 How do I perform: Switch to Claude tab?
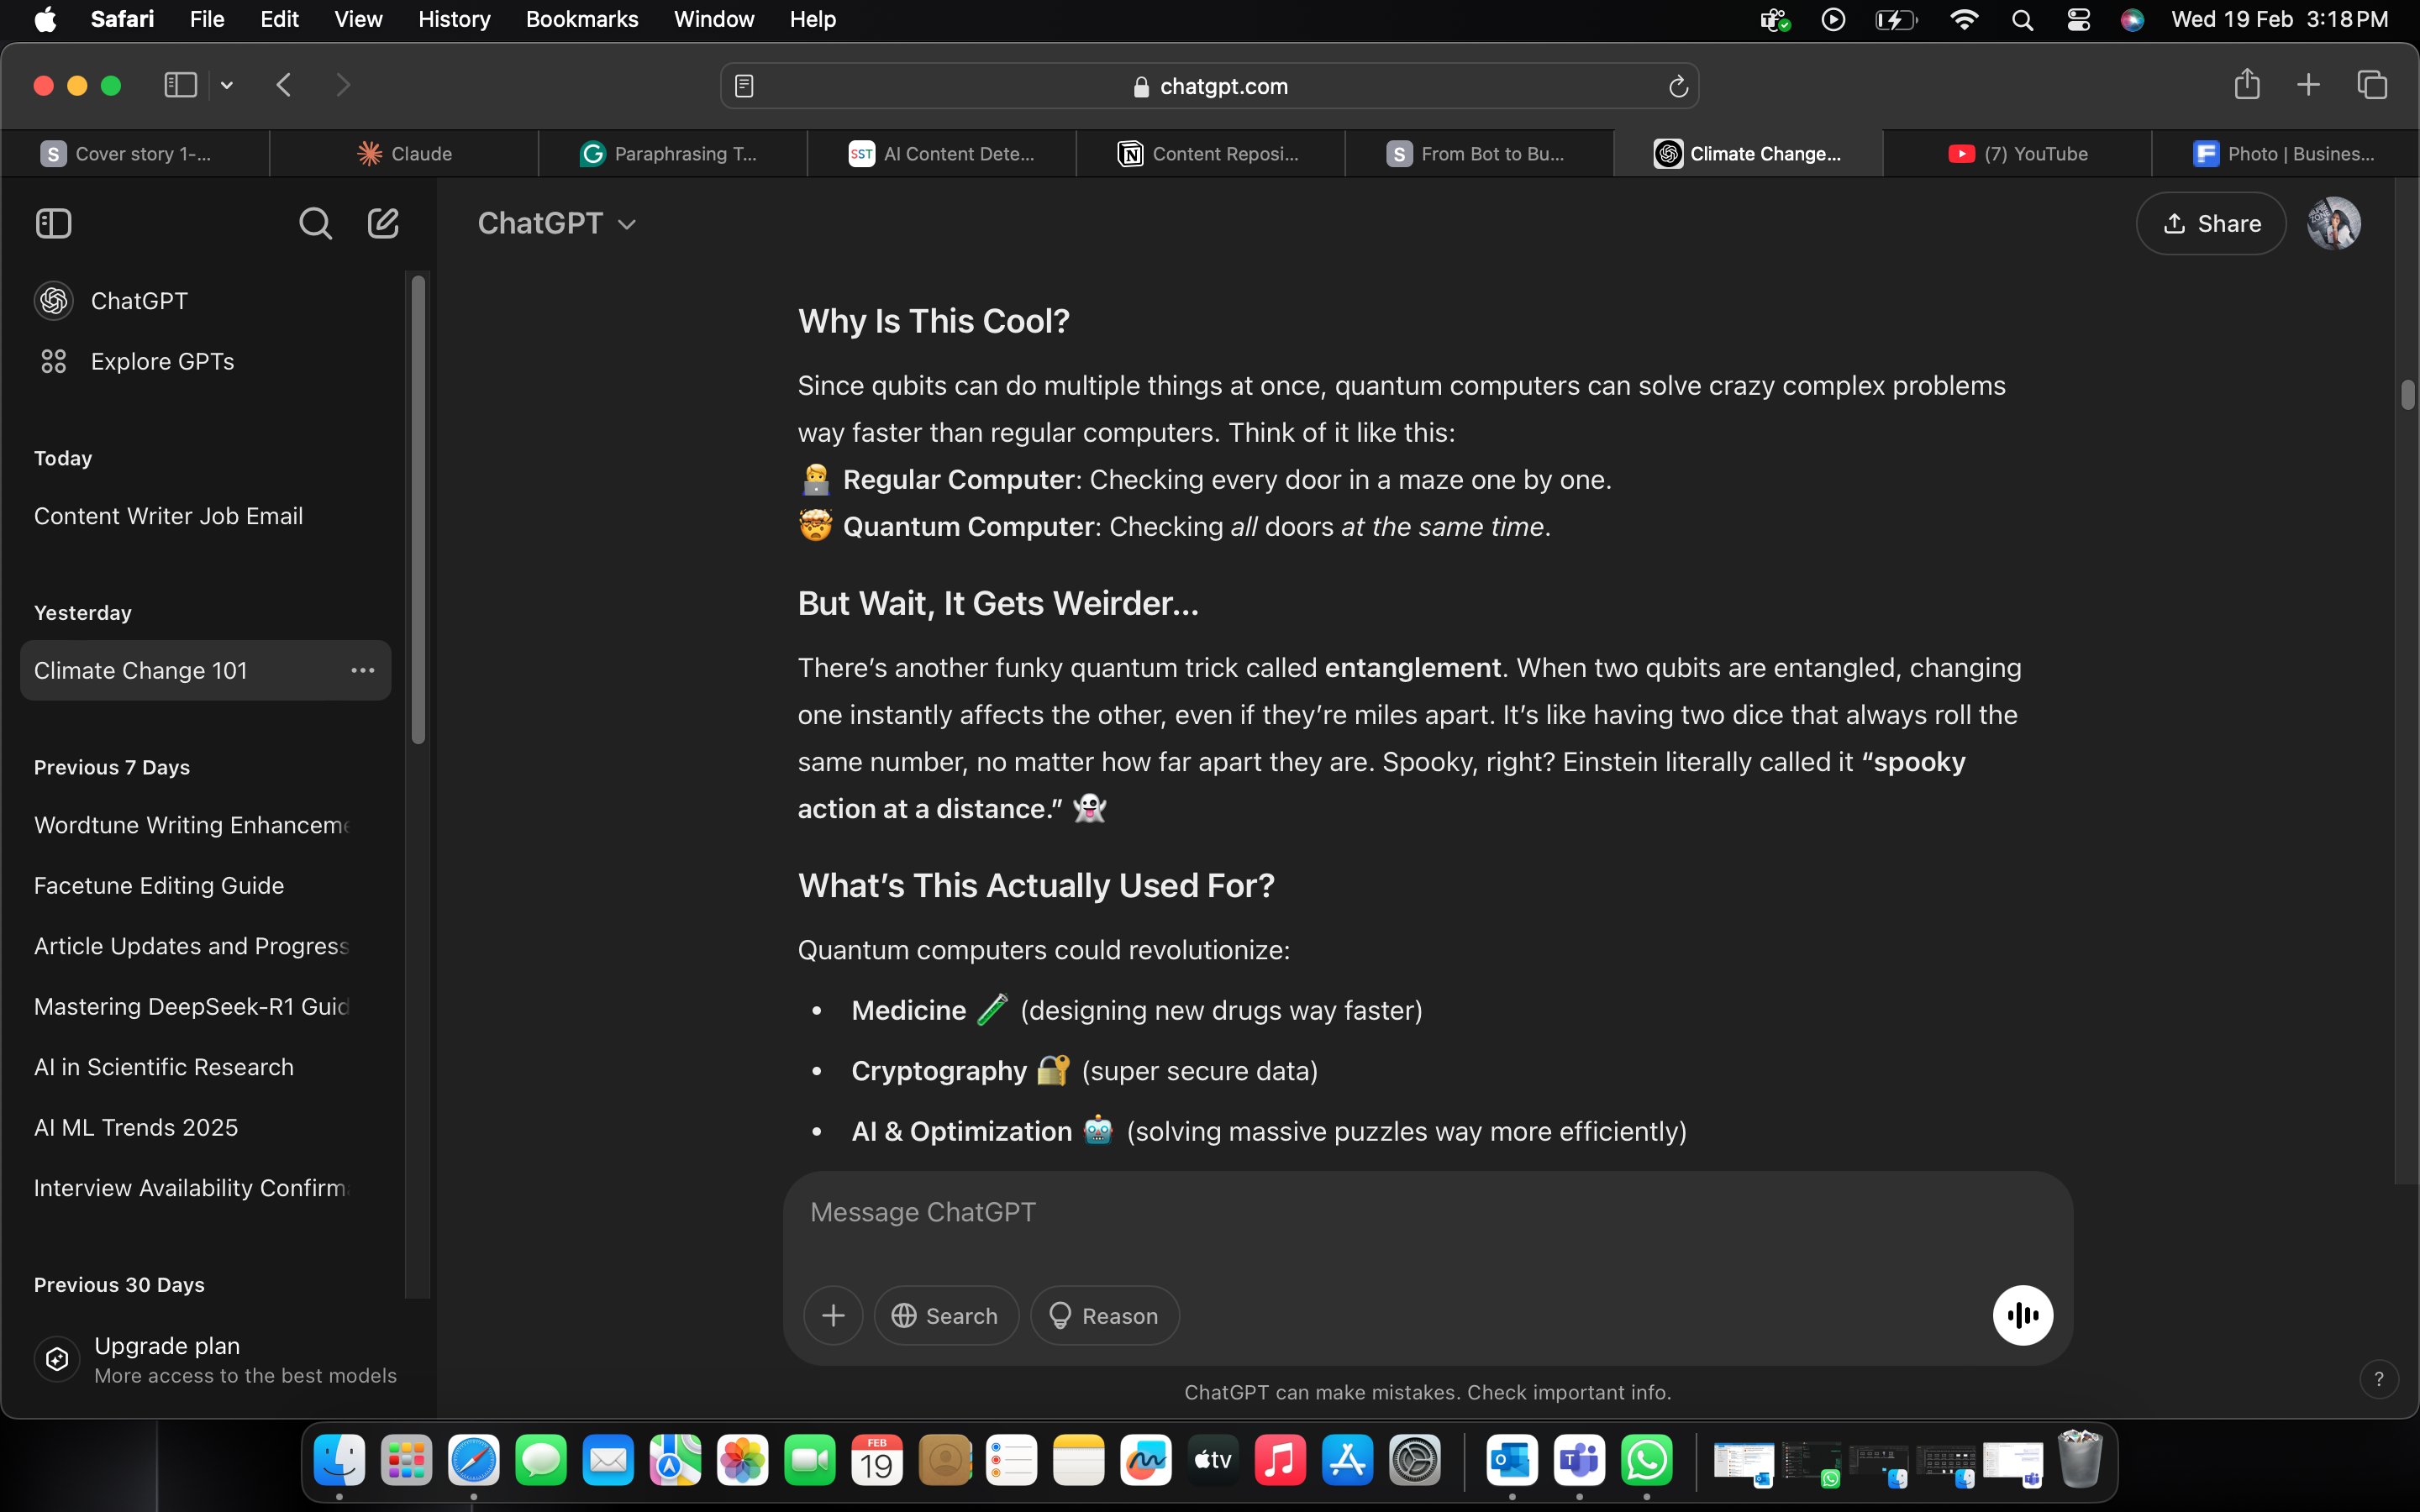[x=404, y=153]
